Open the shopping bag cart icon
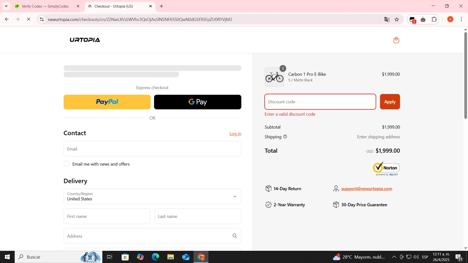 coord(396,40)
